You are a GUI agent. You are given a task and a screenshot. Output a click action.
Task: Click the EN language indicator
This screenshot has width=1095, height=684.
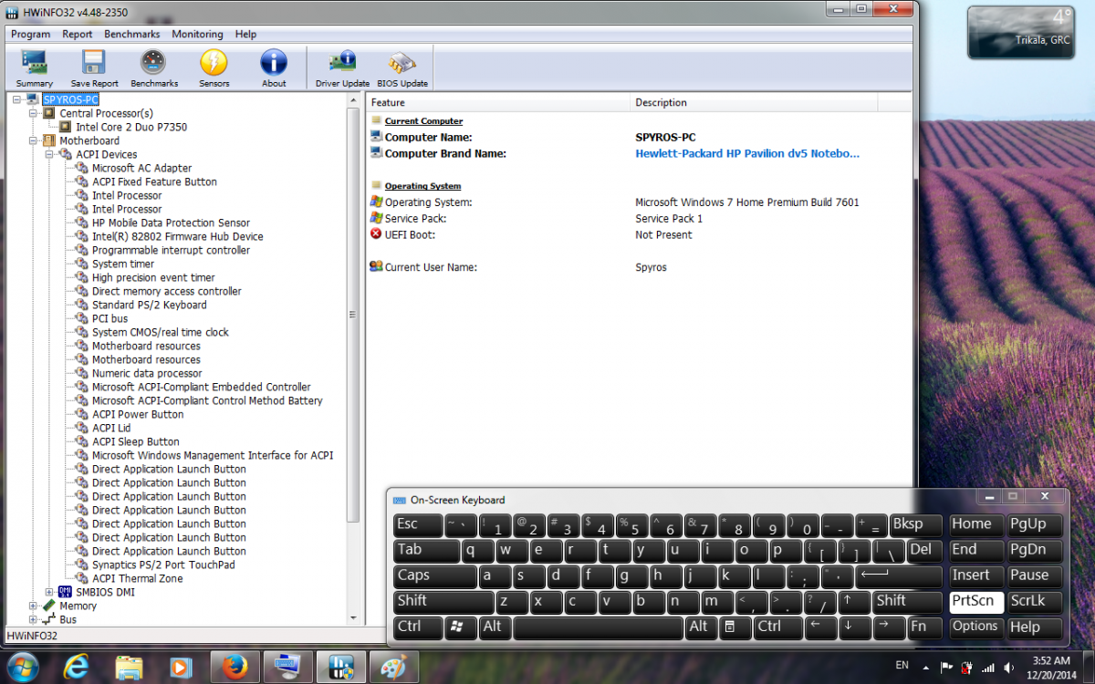[x=902, y=666]
